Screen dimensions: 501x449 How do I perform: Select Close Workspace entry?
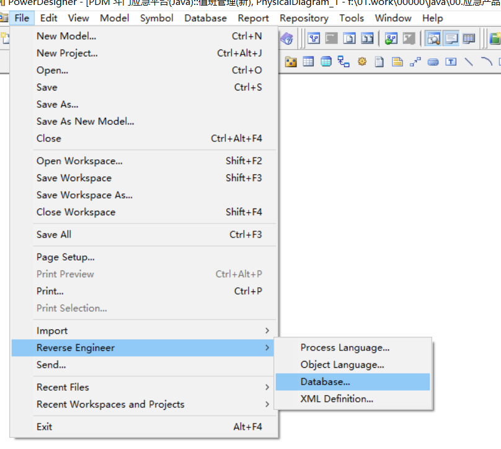point(144,212)
